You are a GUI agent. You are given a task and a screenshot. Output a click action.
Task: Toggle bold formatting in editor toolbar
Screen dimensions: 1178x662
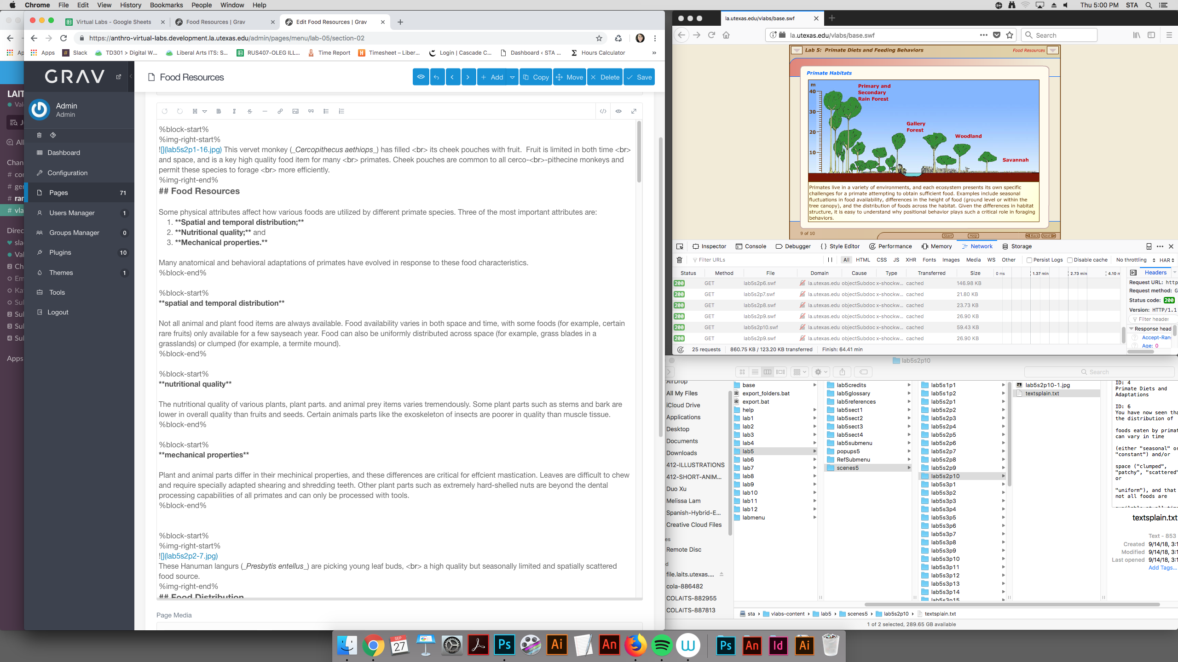(219, 111)
